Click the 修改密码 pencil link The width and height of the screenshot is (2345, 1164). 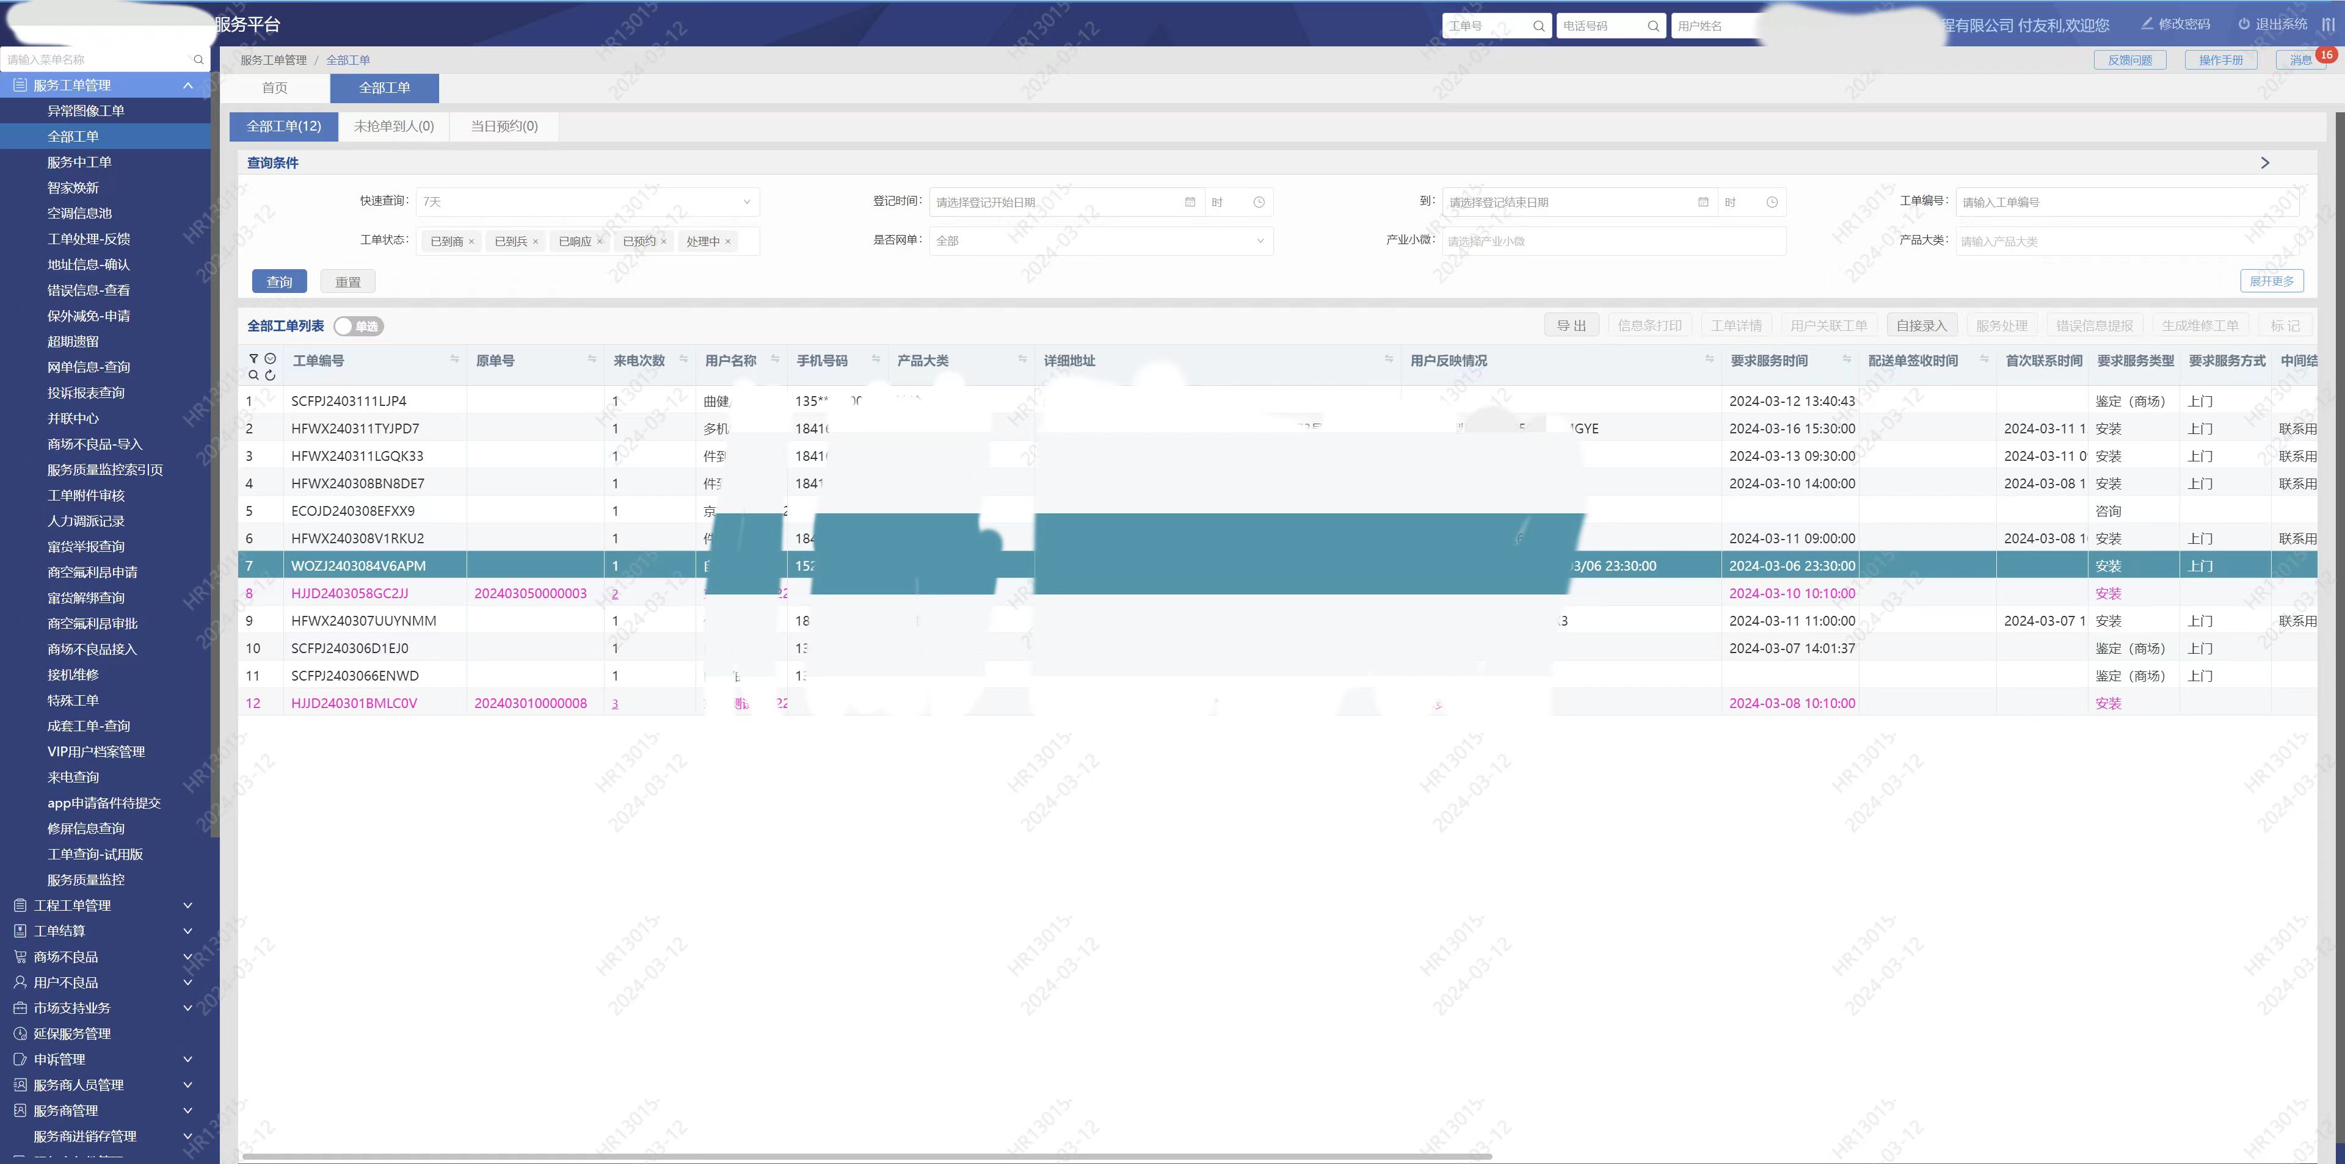(2176, 24)
